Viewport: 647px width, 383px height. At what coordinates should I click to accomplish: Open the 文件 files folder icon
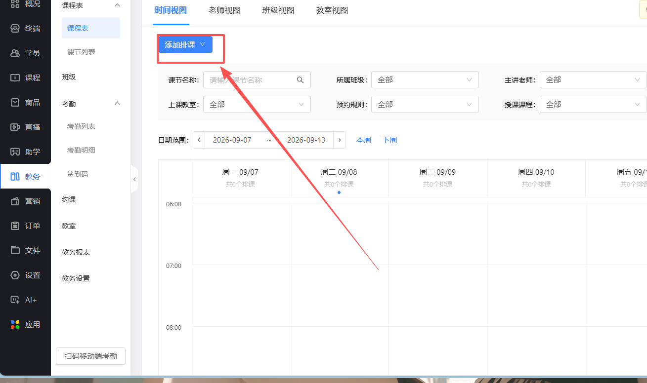coord(15,250)
